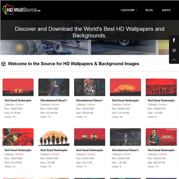Click the scroll-to-top chevron arrow
This screenshot has width=179, height=179.
174,60
